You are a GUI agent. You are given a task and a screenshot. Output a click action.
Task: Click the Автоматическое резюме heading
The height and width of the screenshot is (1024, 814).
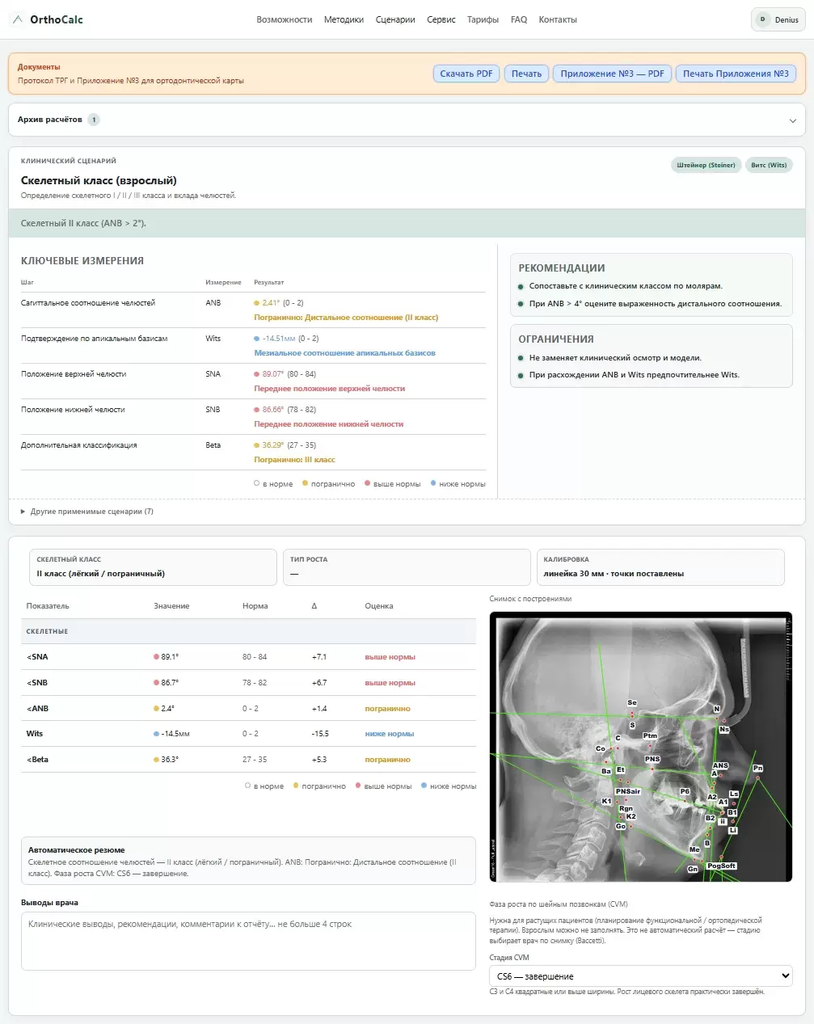coord(77,850)
